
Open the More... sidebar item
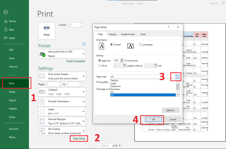13,137
